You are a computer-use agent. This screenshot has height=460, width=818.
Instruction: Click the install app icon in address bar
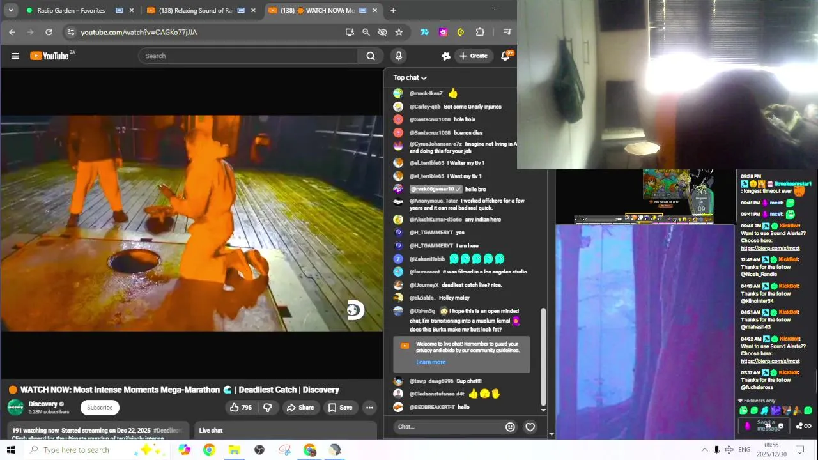point(350,32)
